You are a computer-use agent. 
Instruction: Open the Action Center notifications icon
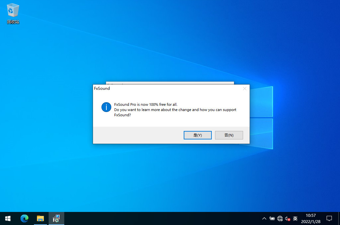point(329,218)
